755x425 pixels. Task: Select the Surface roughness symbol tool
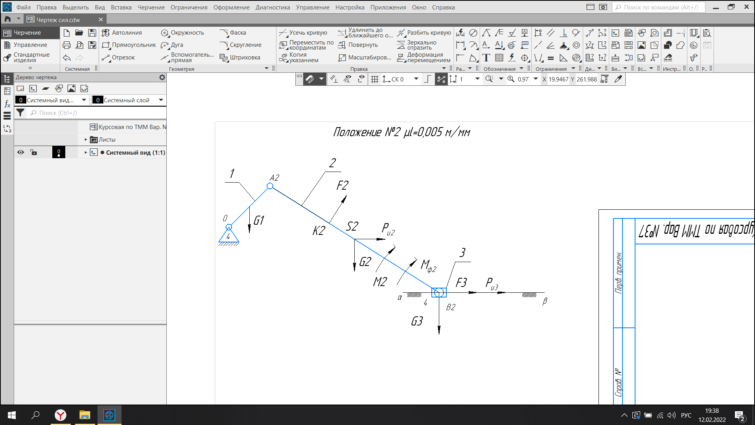click(x=512, y=33)
